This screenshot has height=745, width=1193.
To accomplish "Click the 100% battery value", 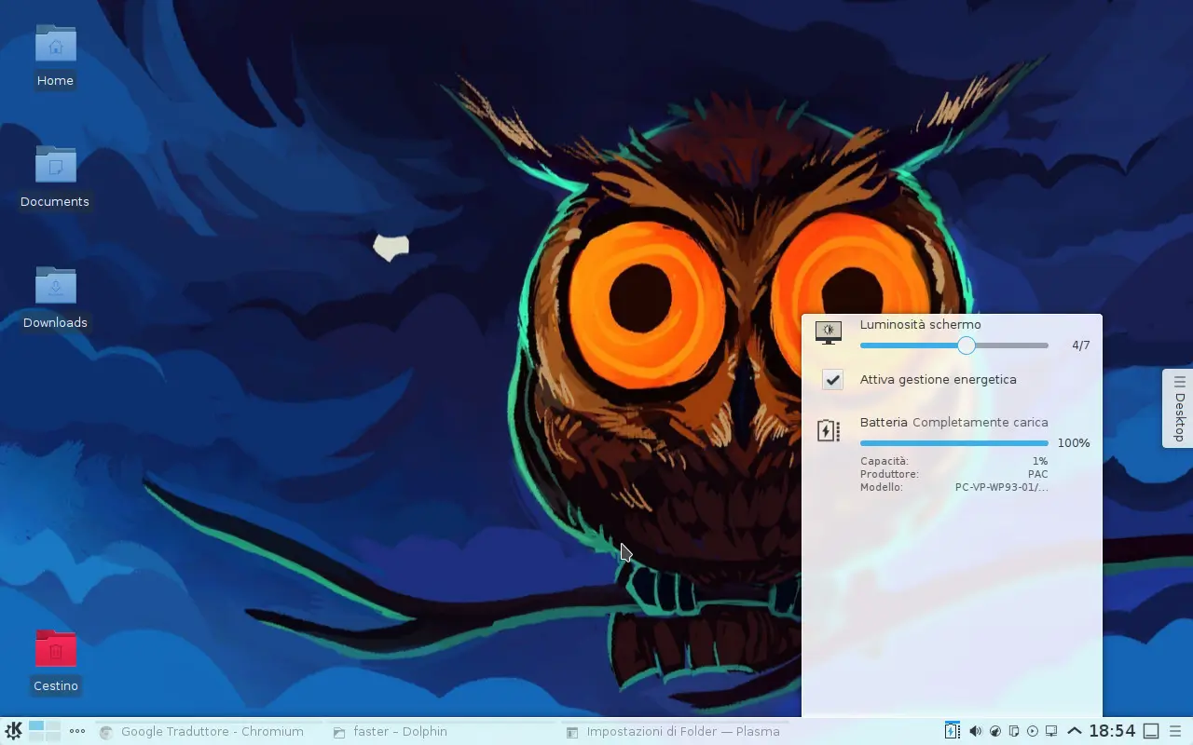I will (x=1074, y=443).
